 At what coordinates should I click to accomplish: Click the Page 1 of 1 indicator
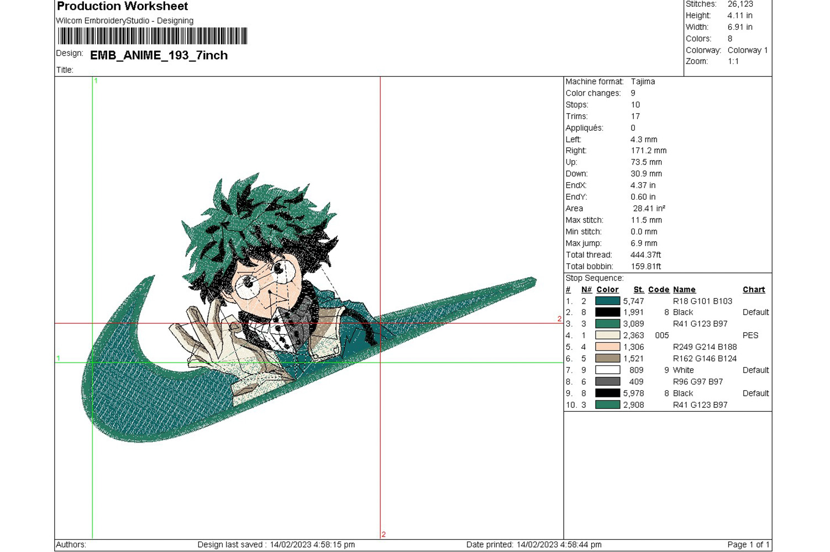748,545
